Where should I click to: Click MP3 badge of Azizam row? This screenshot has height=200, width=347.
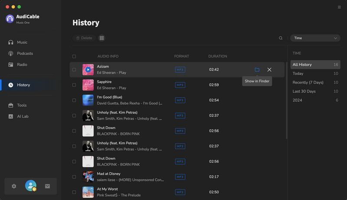click(x=180, y=70)
